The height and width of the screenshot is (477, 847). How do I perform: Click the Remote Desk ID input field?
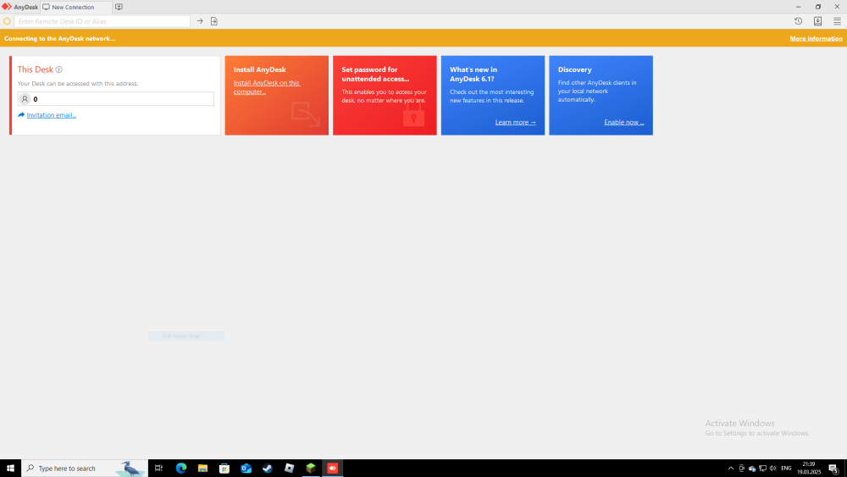[x=102, y=21]
